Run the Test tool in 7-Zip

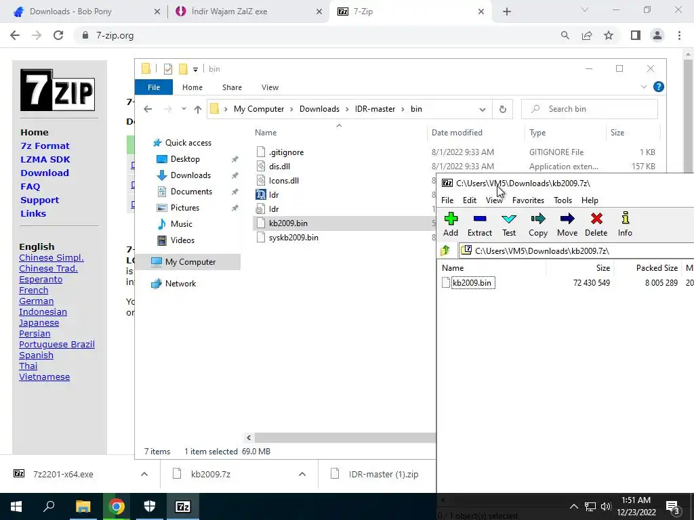tap(508, 224)
